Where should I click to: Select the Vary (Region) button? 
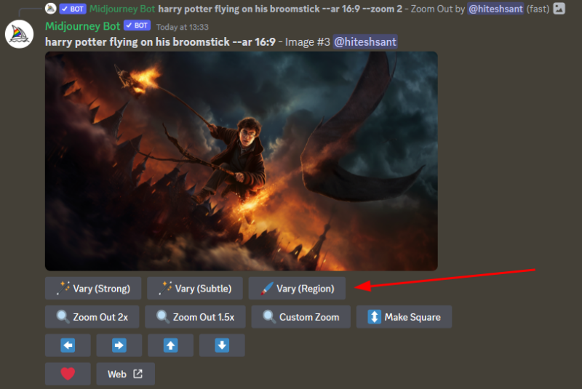297,288
